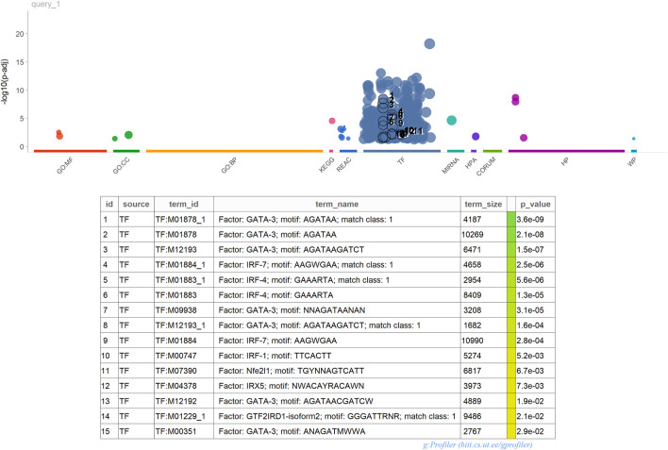Click the term_name column header
This screenshot has width=668, height=450.
click(x=336, y=203)
